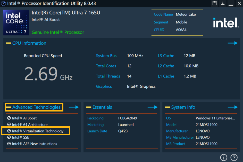Click the Intel Virtualization Technology entry
243x162 pixels.
coord(38,131)
